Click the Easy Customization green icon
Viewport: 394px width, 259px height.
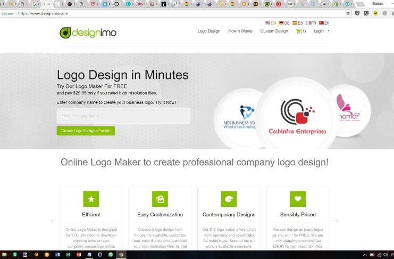point(160,199)
